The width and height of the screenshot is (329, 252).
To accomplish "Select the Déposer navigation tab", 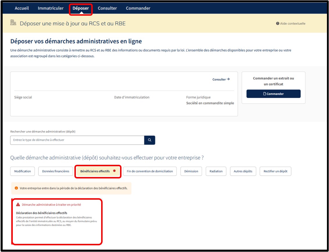I will [81, 8].
